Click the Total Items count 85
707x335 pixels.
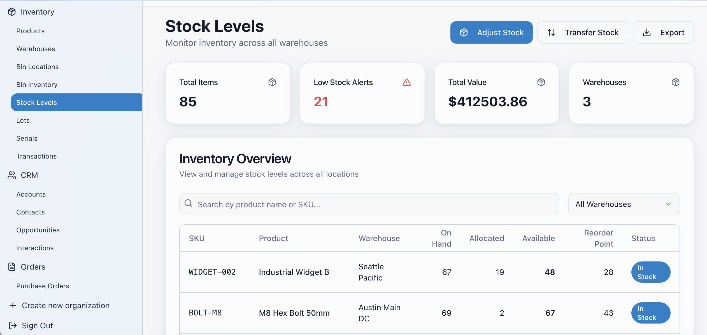tap(188, 102)
